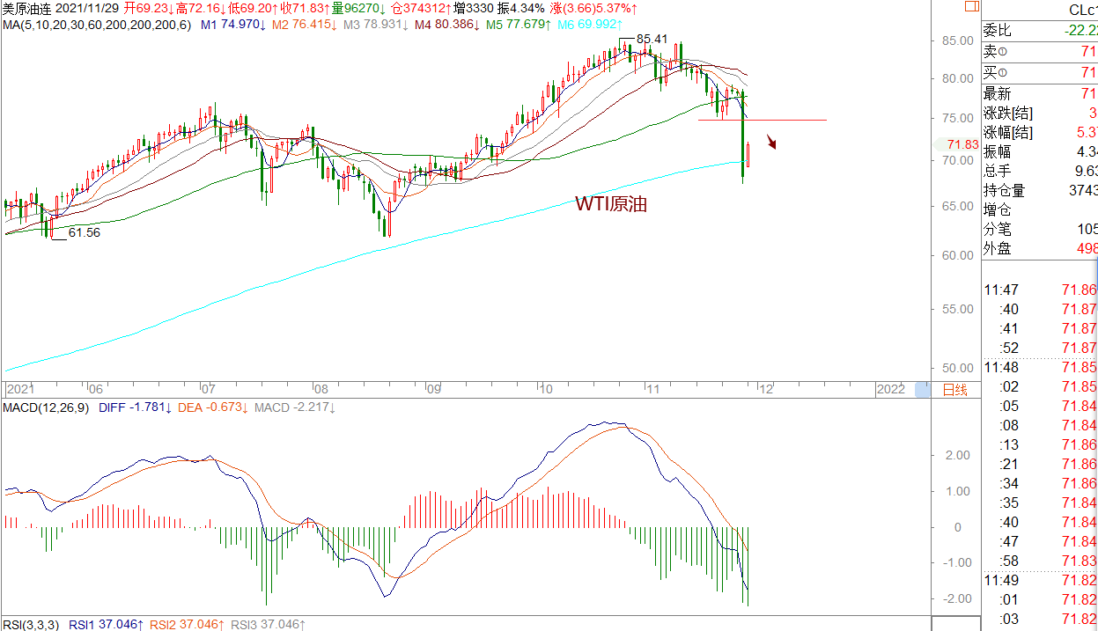Click the 最新 latest price row

pyautogui.click(x=1040, y=93)
